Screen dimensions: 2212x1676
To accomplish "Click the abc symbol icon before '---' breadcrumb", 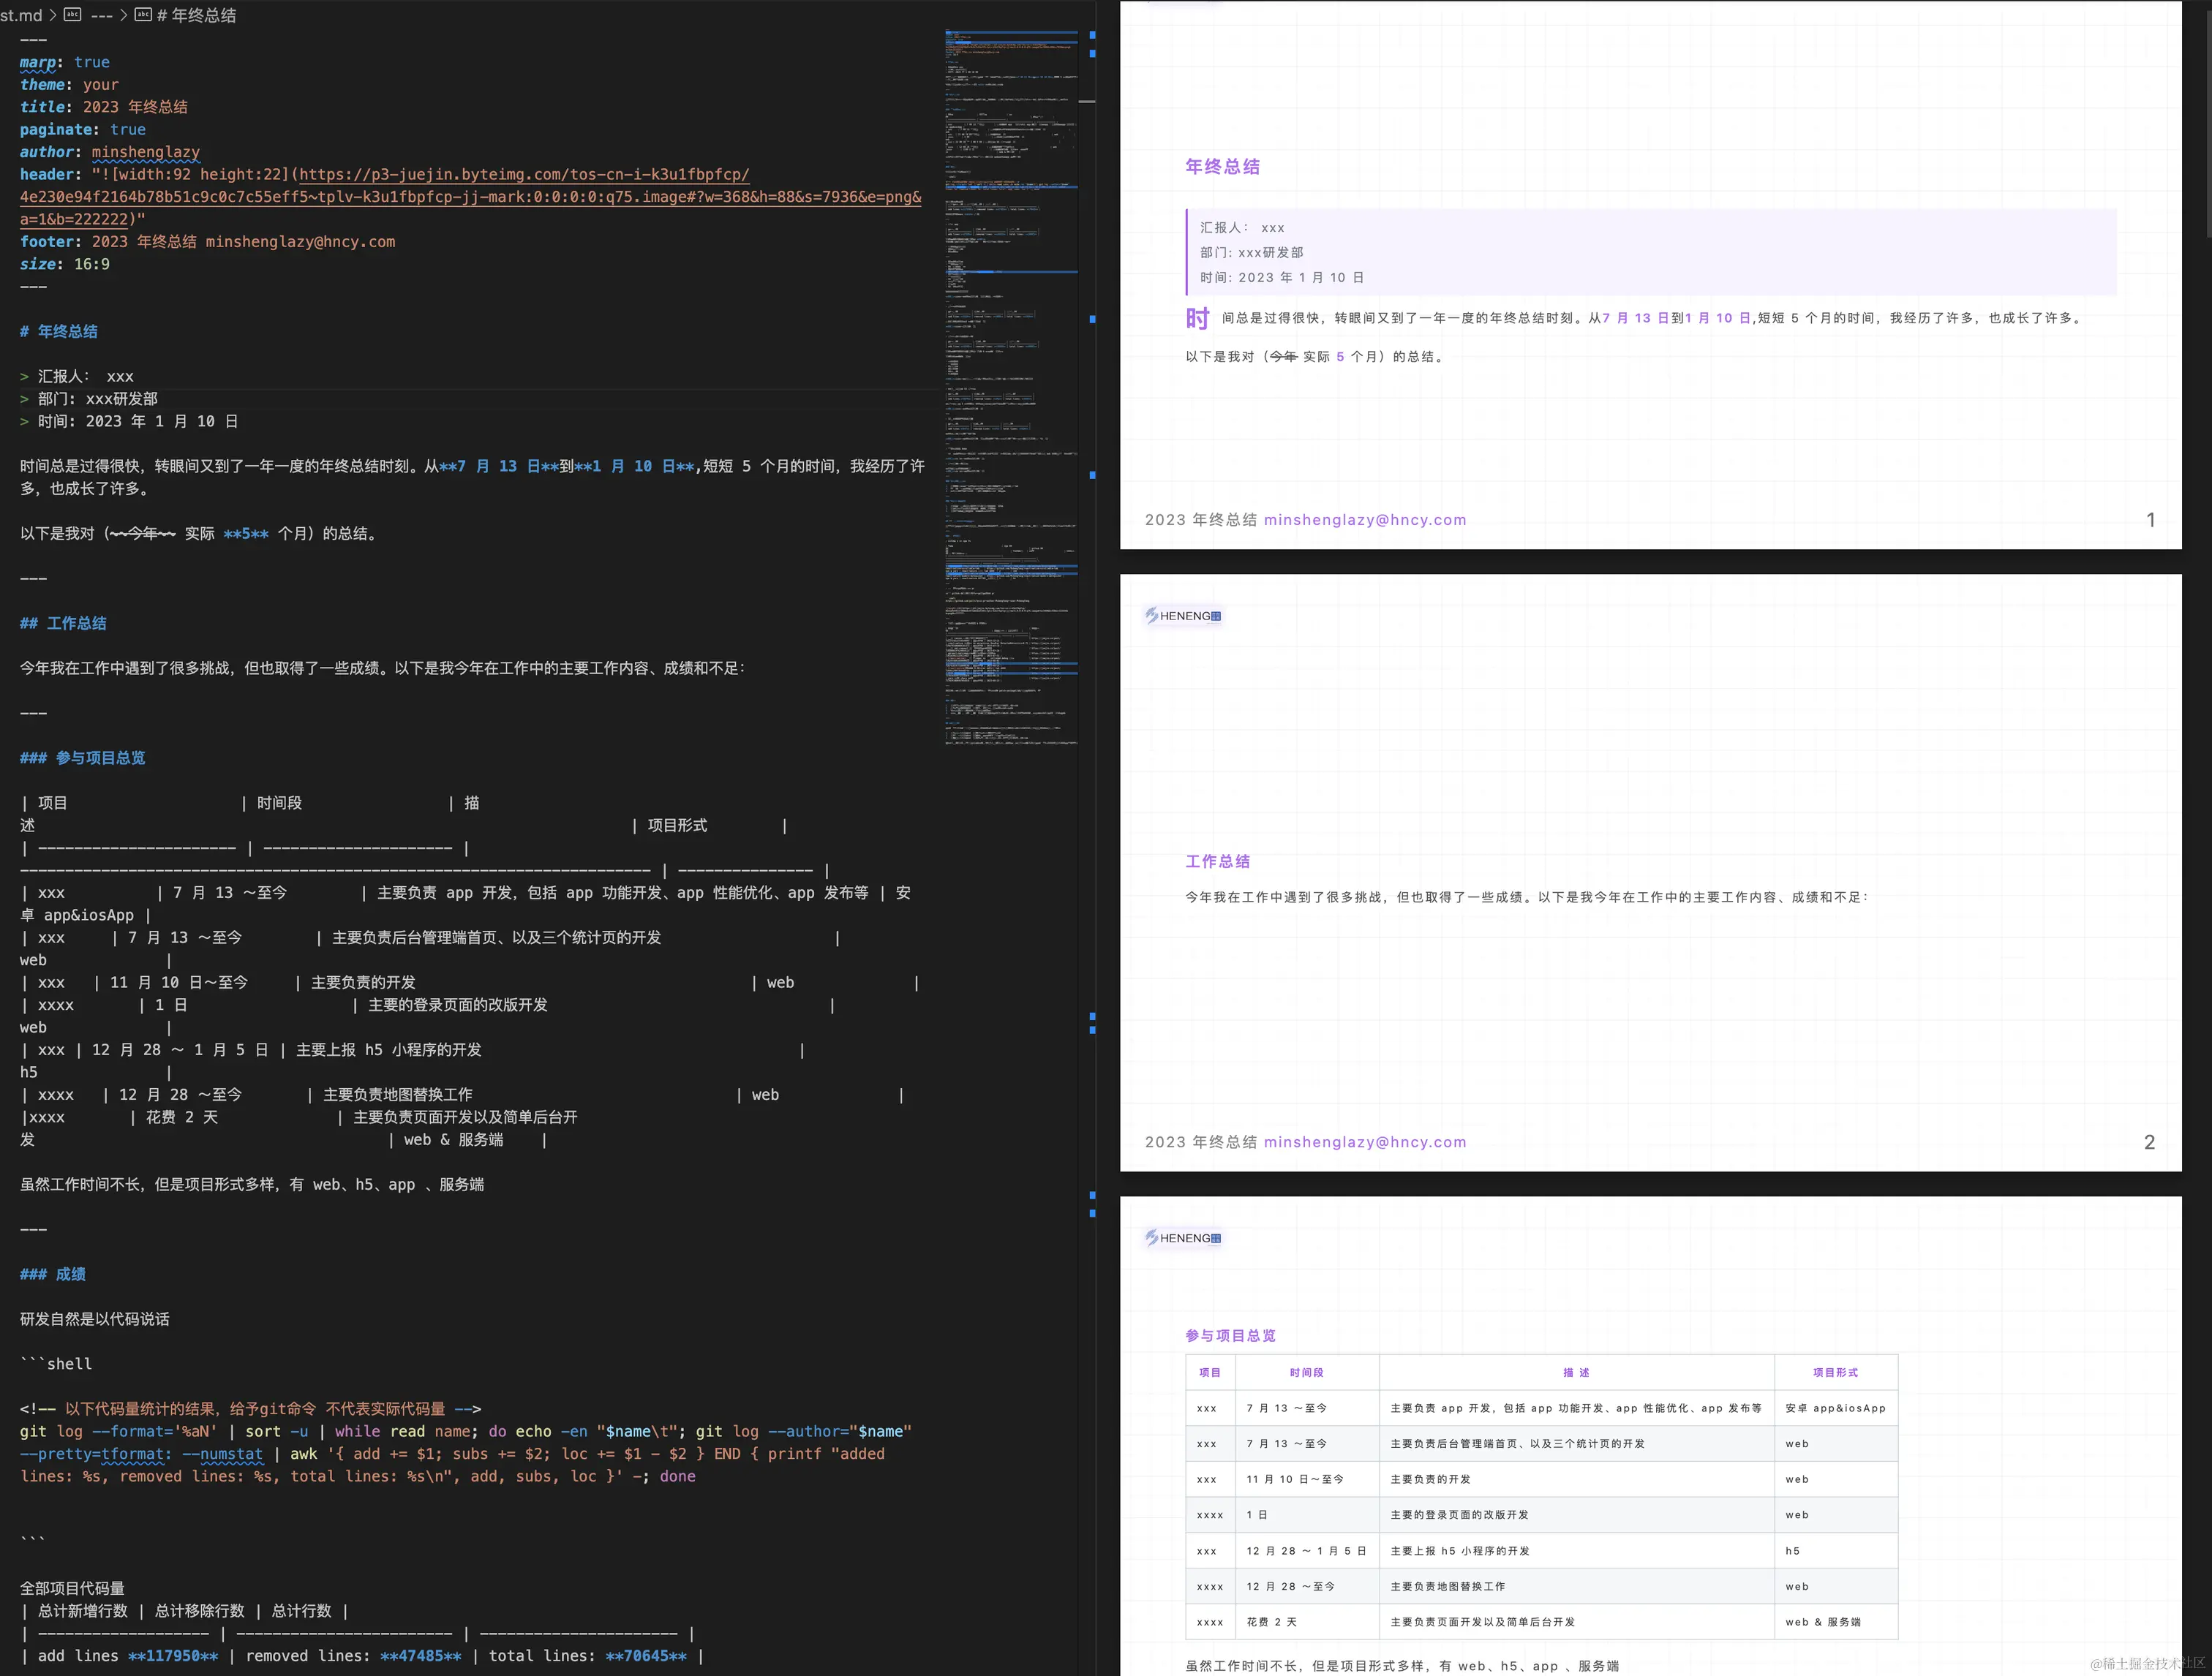I will (x=72, y=14).
